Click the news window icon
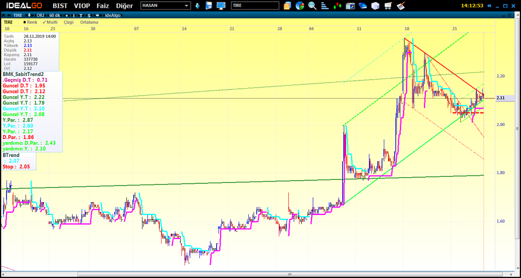 click(350, 6)
